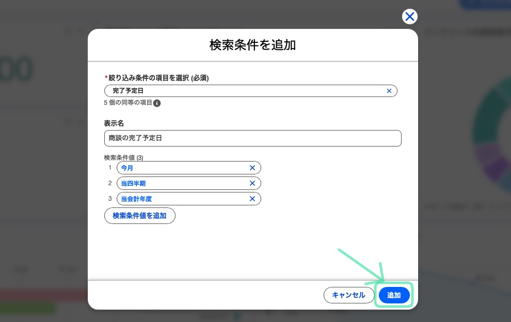Remove the 今月 filter value

click(x=252, y=168)
